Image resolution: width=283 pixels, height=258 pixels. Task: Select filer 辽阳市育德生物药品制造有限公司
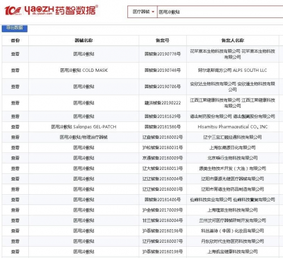tap(233, 189)
